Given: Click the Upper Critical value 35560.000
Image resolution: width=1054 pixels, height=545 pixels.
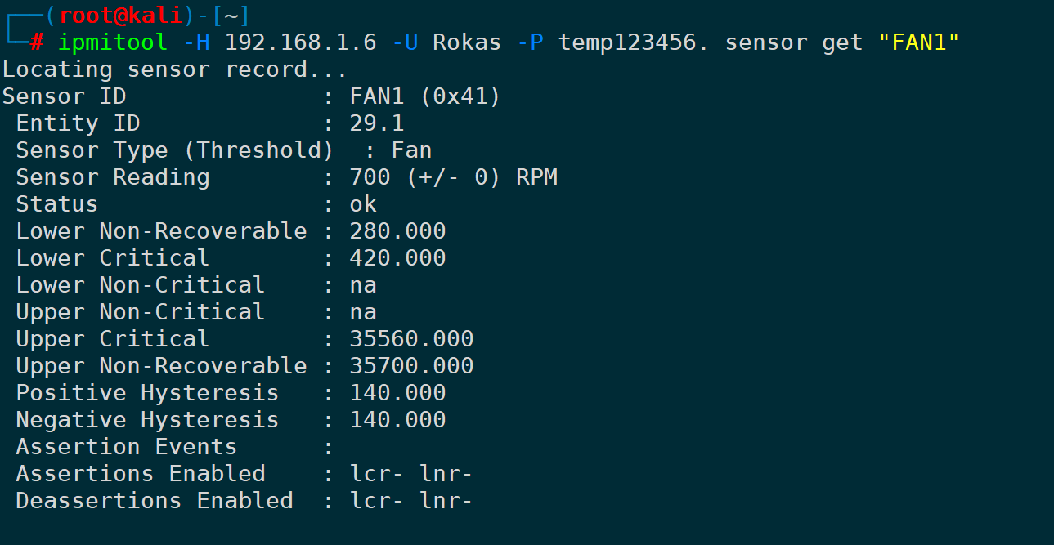Looking at the screenshot, I should point(411,339).
